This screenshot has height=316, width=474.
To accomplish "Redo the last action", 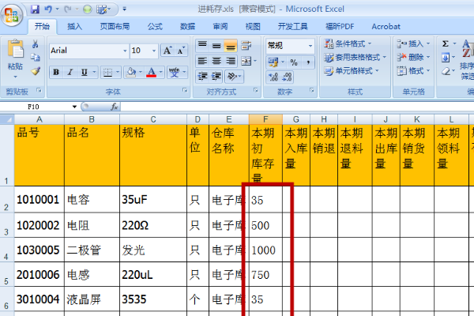I will (67, 9).
